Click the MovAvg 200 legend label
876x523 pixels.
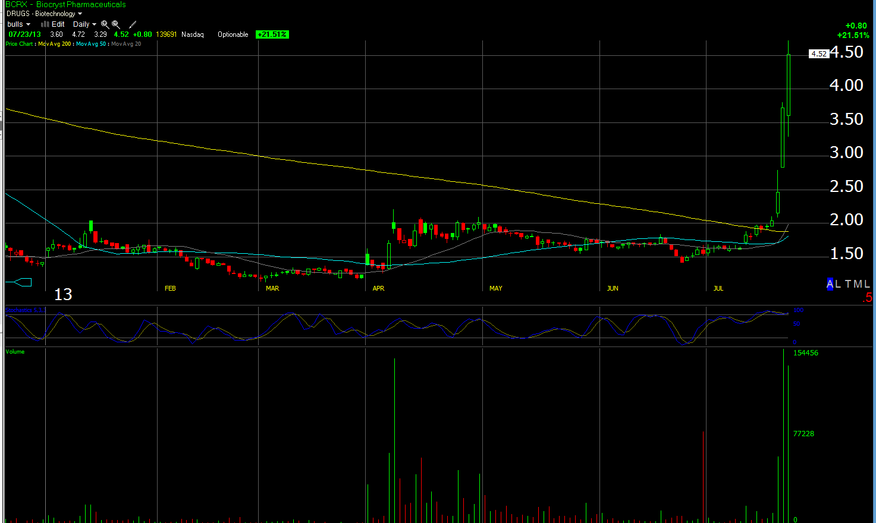click(54, 44)
